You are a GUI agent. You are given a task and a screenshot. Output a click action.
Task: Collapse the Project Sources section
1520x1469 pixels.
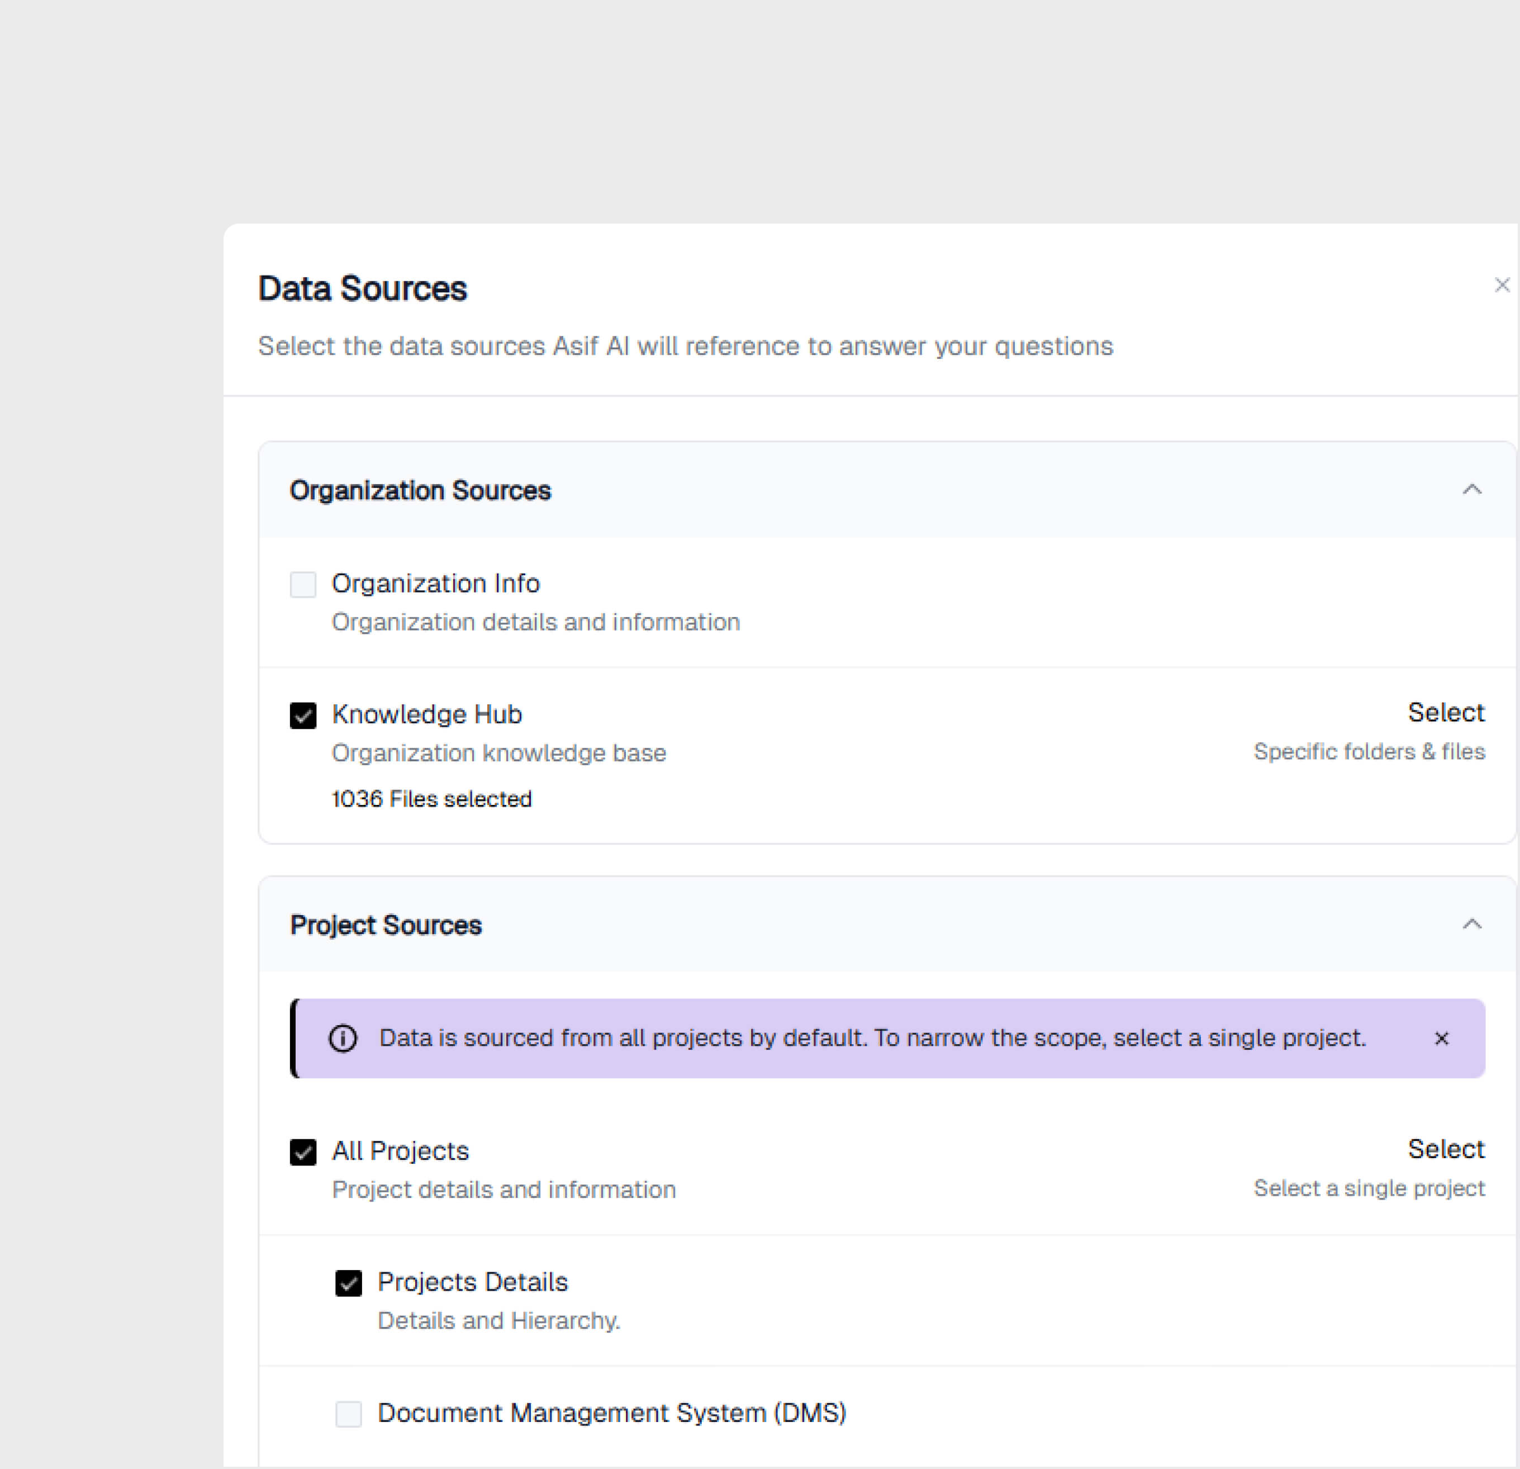pyautogui.click(x=1472, y=924)
